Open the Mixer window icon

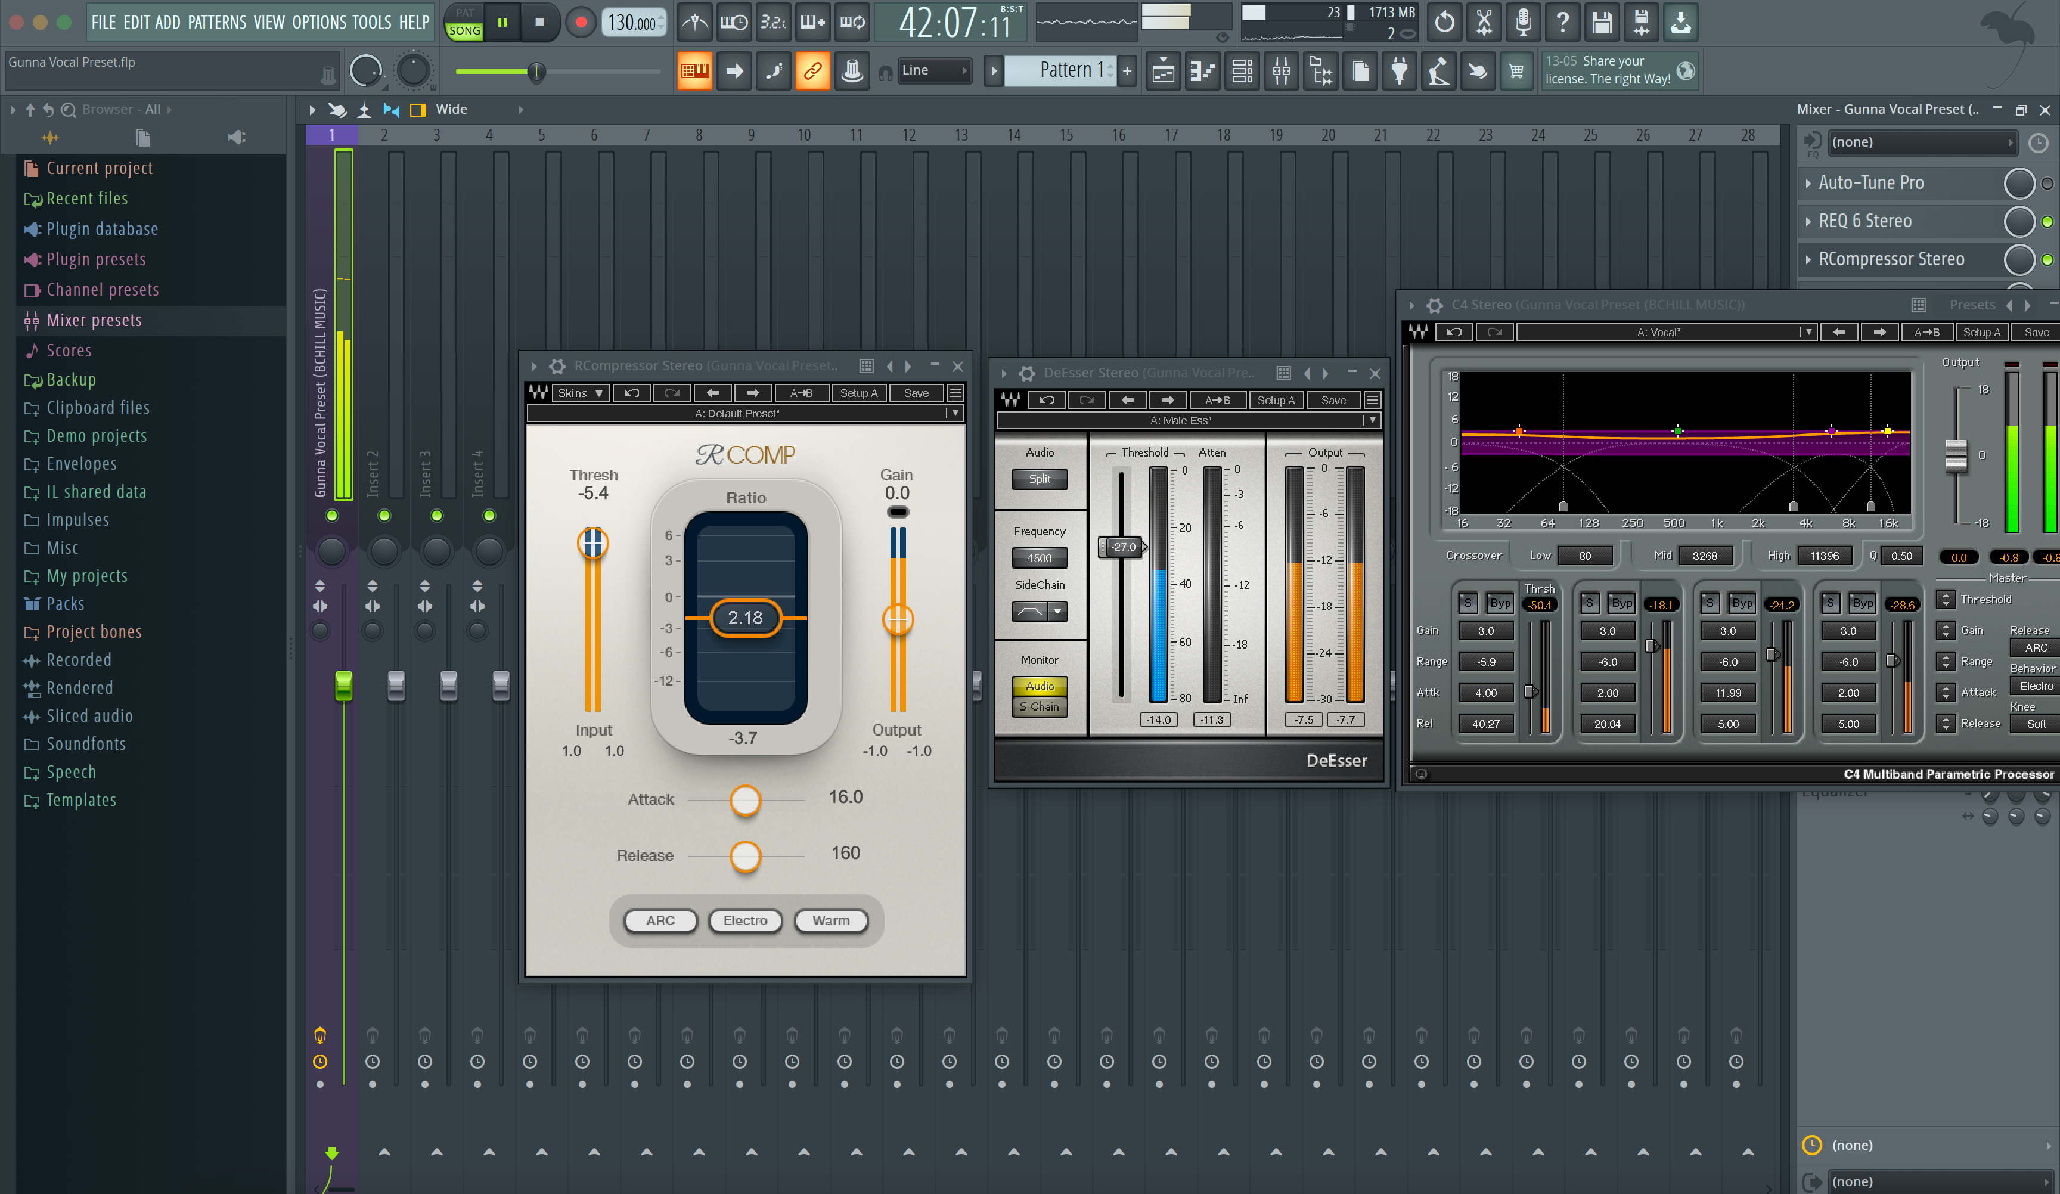[1281, 71]
